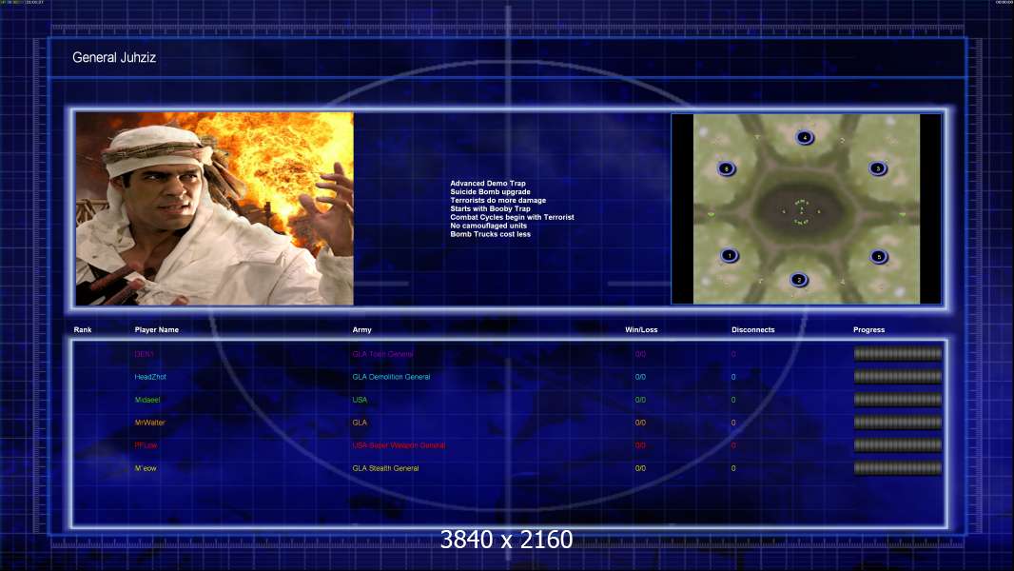Click start position marker 2 on map

(799, 280)
